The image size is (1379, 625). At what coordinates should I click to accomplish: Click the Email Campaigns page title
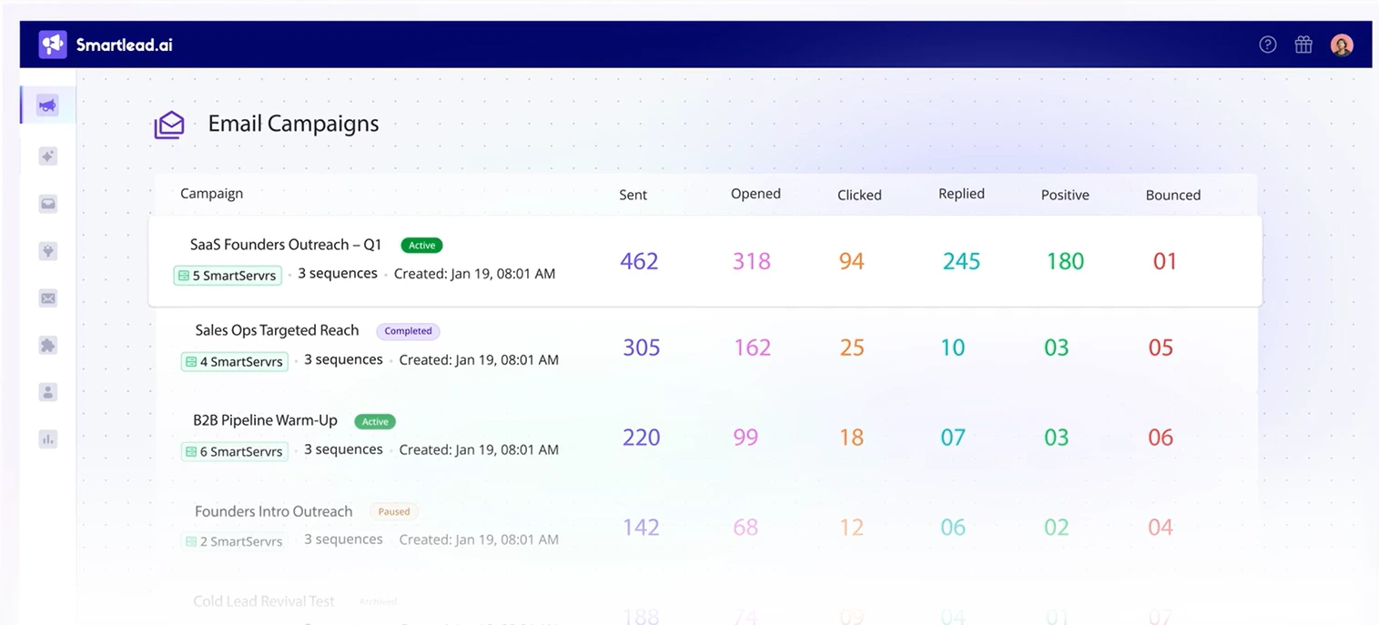pos(293,125)
